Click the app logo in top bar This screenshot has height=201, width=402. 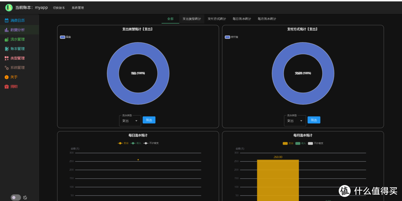(x=9, y=7)
